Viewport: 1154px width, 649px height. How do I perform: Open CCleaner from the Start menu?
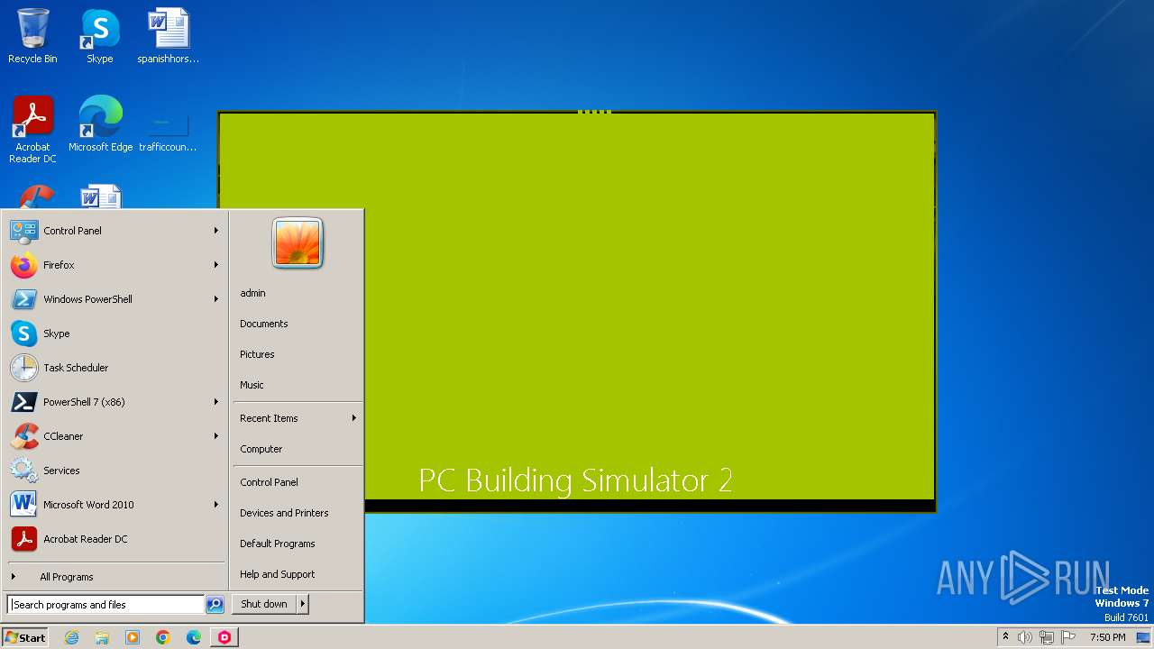pyautogui.click(x=114, y=436)
